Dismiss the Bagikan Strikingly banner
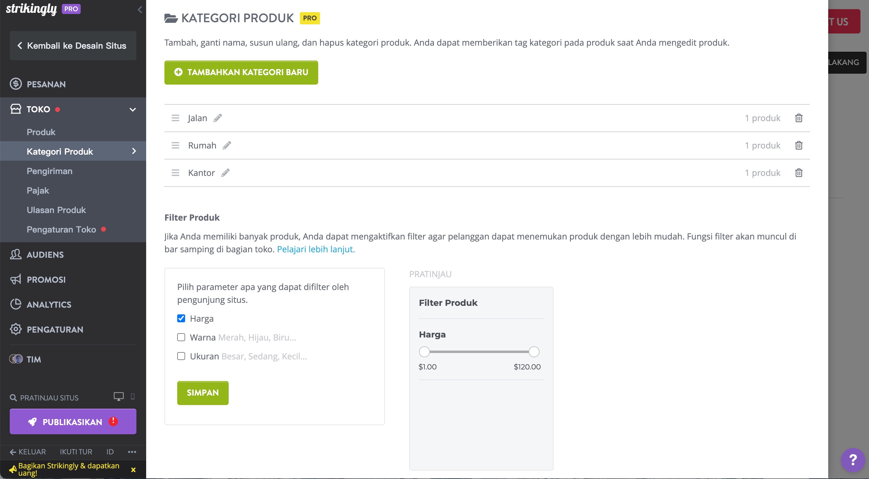 pos(133,470)
